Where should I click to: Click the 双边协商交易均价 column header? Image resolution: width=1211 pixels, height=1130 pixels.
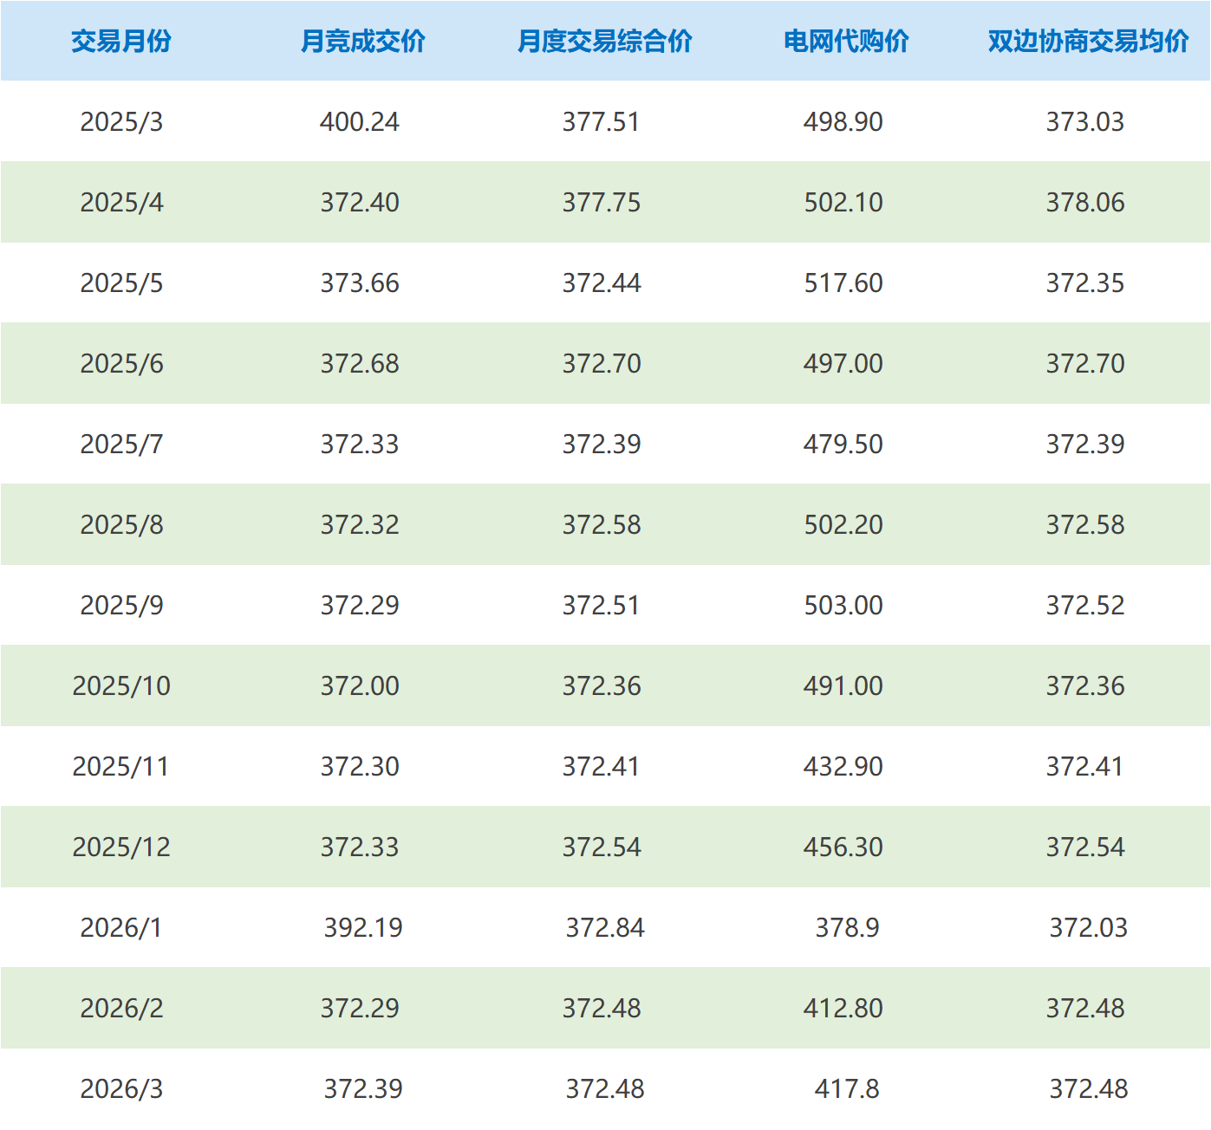[1088, 41]
